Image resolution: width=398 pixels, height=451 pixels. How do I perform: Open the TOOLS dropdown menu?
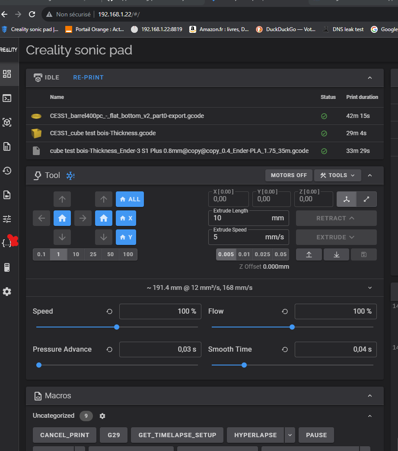tap(338, 175)
